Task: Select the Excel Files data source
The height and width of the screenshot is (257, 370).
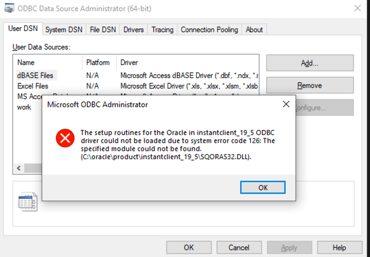Action: point(33,86)
